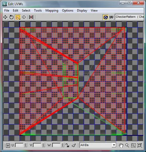
Task: Toggle Absolute/Offset mode button
Action: [x=8, y=145]
